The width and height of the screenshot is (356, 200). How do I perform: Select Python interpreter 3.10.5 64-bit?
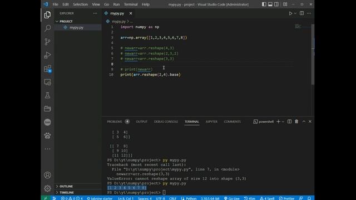pyautogui.click(x=210, y=198)
